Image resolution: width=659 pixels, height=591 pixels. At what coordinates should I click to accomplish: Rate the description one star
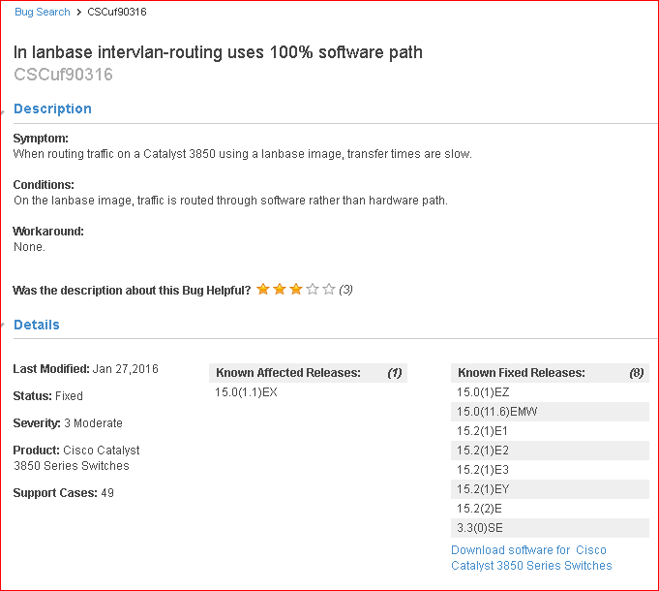[x=263, y=289]
